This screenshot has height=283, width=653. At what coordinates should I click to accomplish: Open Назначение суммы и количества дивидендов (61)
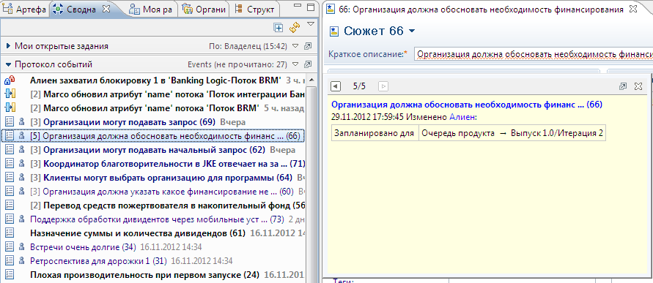[138, 233]
